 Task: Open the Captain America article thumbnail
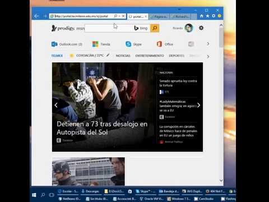(x=89, y=171)
